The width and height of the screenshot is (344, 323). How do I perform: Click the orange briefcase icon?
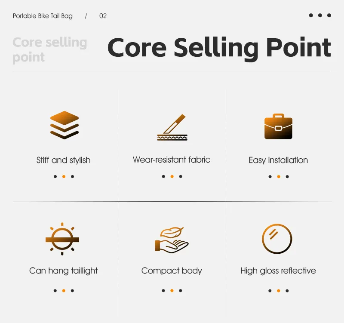click(278, 127)
